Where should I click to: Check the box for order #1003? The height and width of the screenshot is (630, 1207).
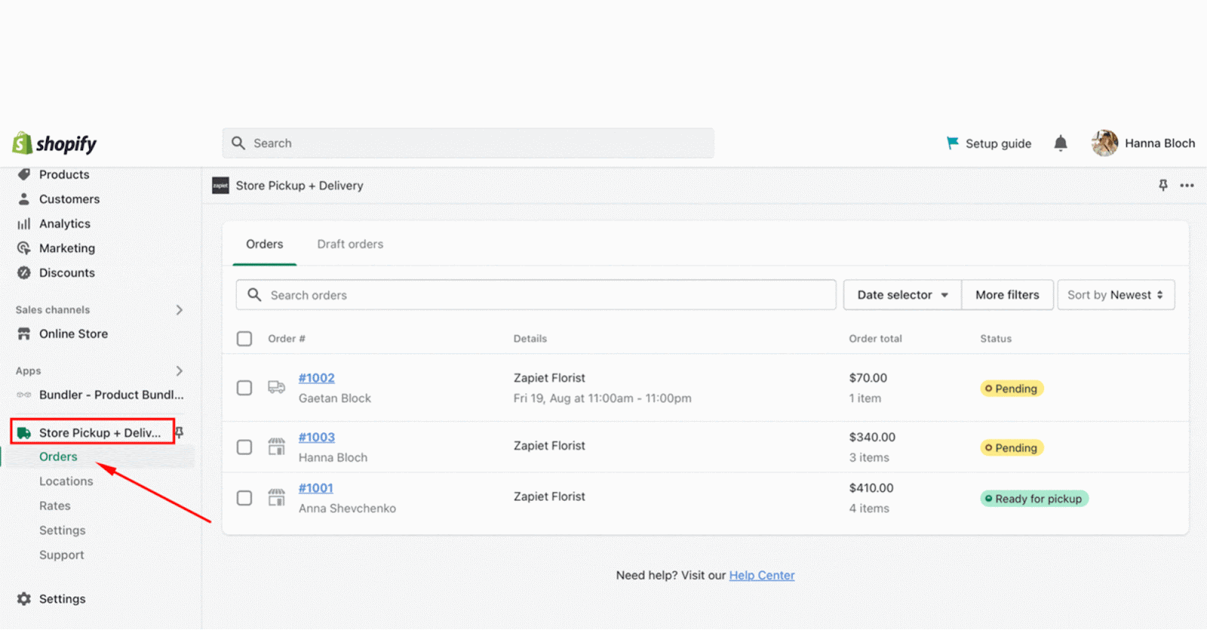[244, 447]
